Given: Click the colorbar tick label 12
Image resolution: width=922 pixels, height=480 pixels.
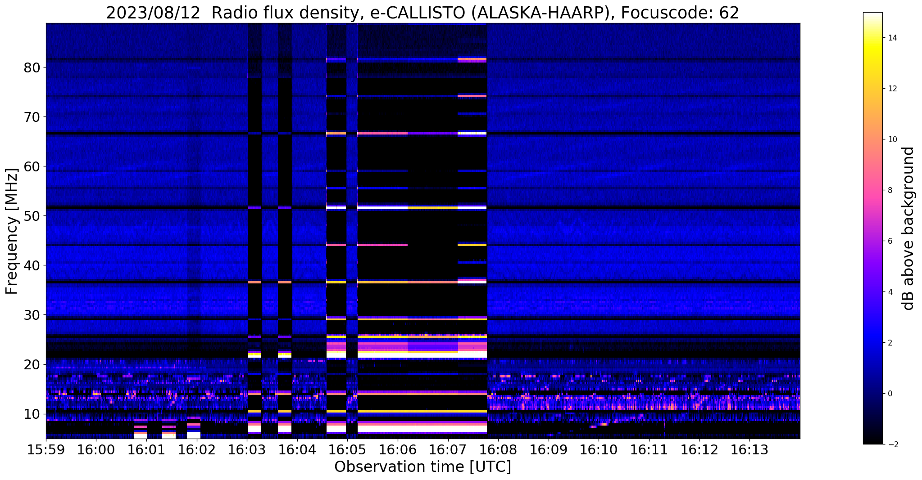Looking at the screenshot, I should point(892,89).
